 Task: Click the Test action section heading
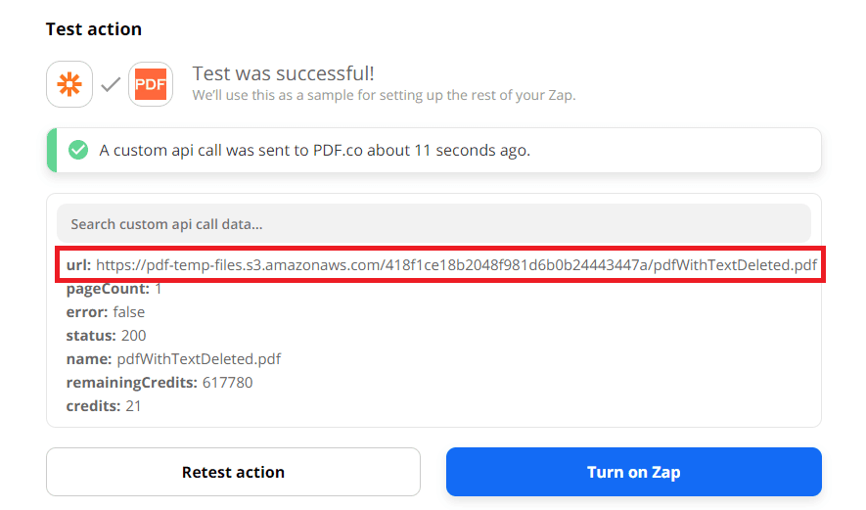pos(94,29)
